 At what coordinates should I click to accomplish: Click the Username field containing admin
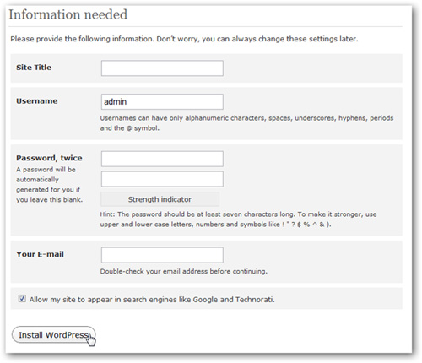pos(162,101)
